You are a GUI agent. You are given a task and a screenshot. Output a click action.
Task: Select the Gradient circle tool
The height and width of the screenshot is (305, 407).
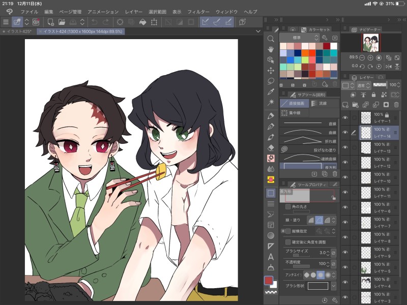tap(271, 235)
